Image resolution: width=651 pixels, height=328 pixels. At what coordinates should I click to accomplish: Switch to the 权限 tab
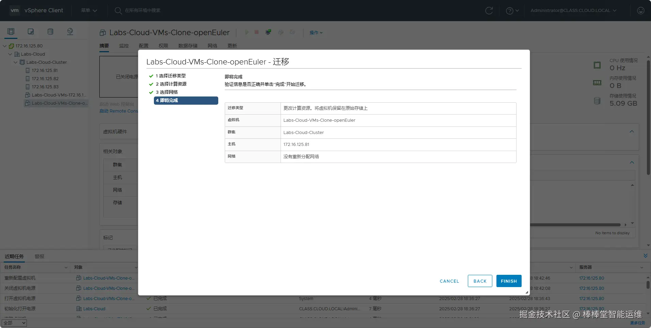pyautogui.click(x=163, y=46)
